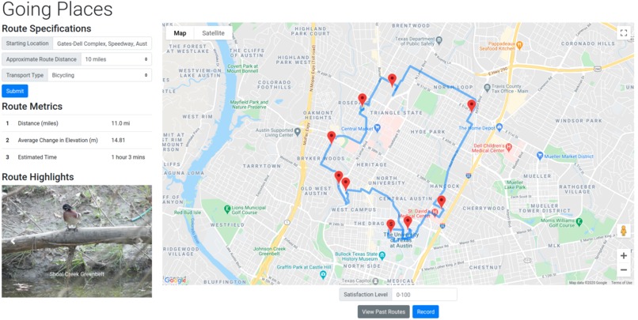Select Travis County Tax Office icon

[487, 88]
